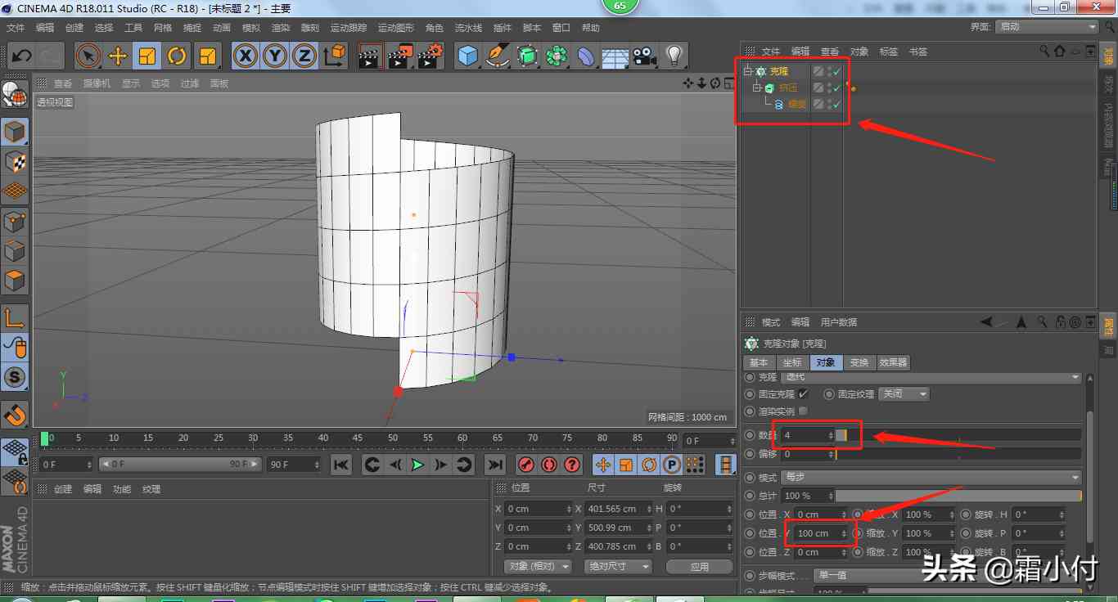Open the 固定纹理 关闭 dropdown
The image size is (1118, 602).
[904, 394]
